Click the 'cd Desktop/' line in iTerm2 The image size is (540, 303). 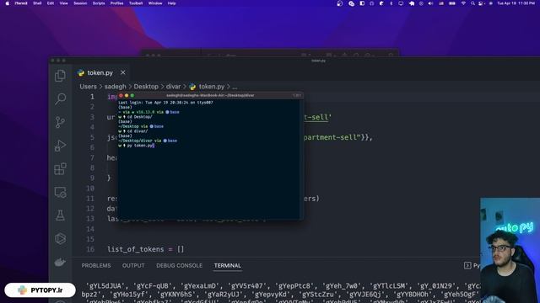coord(135,117)
